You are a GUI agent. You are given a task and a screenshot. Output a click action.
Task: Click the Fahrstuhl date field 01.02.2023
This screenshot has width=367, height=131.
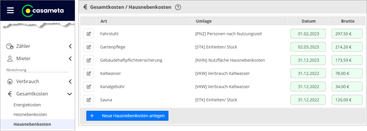(x=308, y=34)
